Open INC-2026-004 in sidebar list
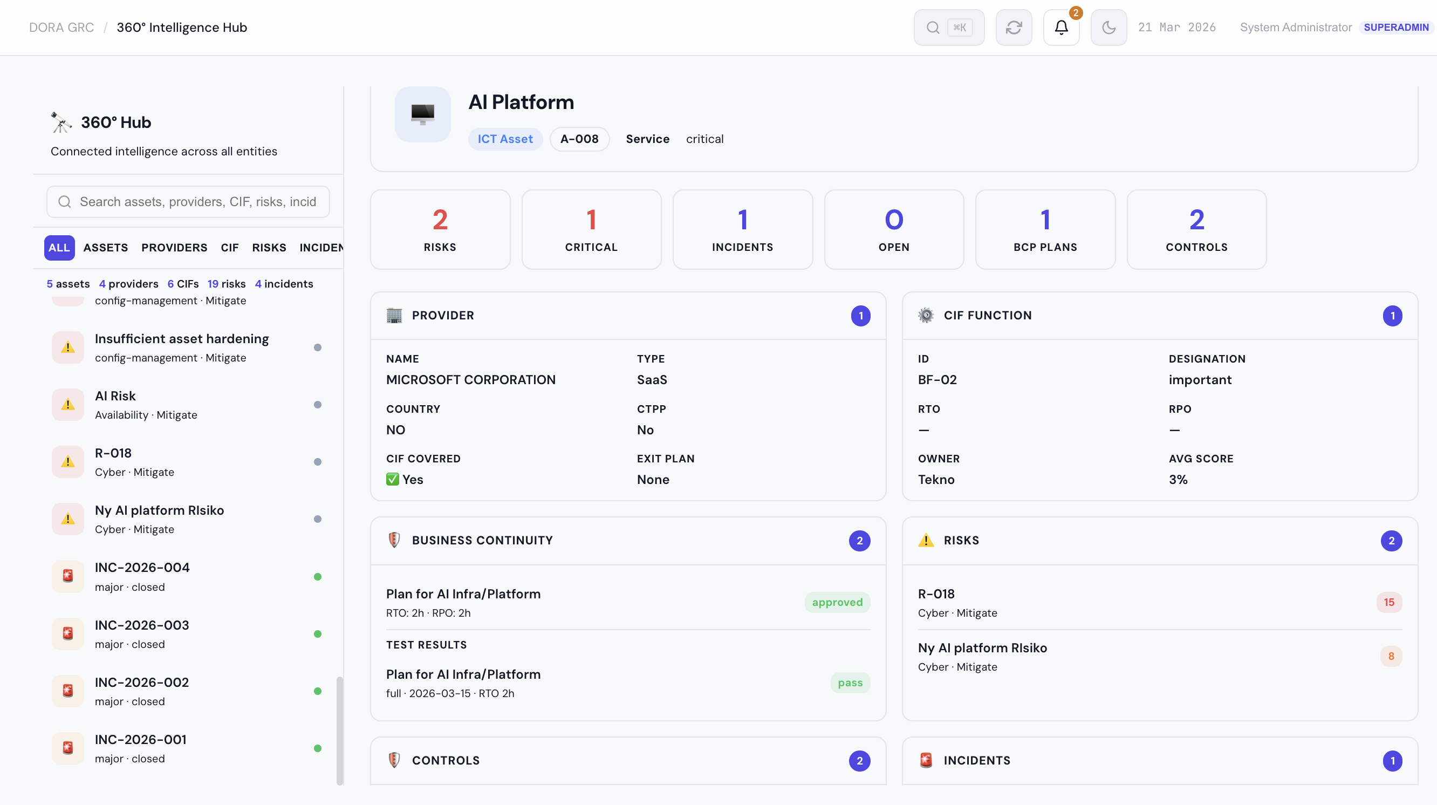Screen dimensions: 1437x805 pyautogui.click(x=188, y=576)
